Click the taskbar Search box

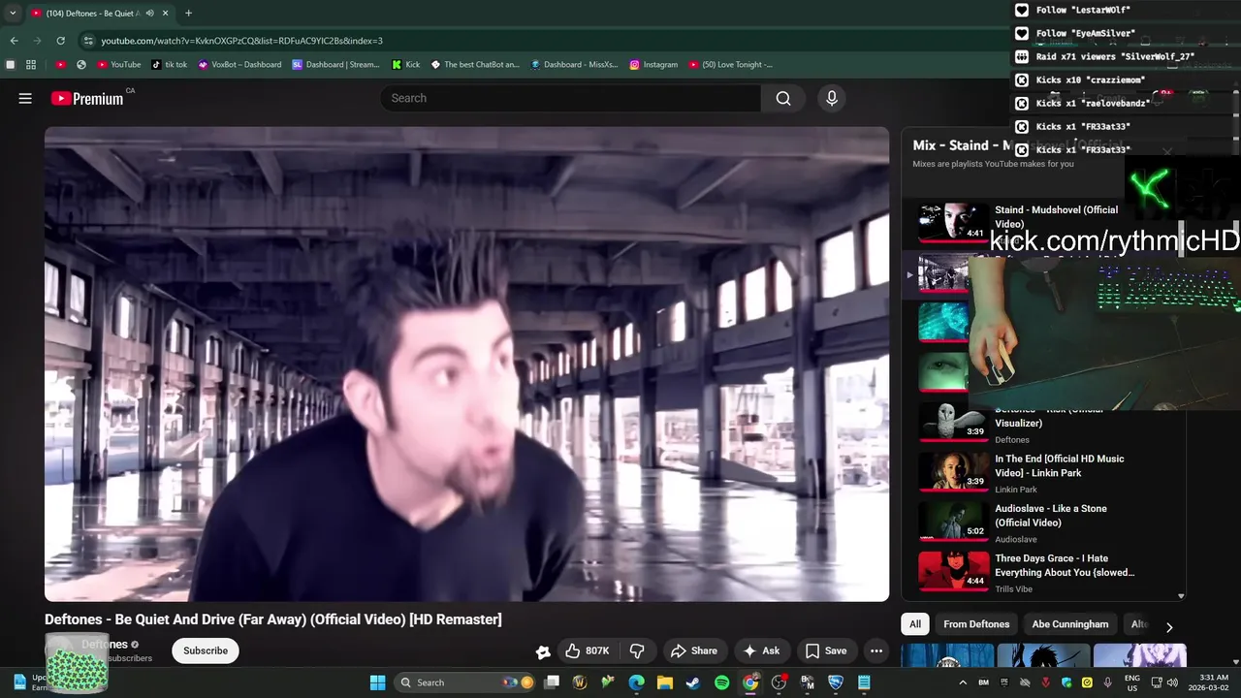click(466, 682)
